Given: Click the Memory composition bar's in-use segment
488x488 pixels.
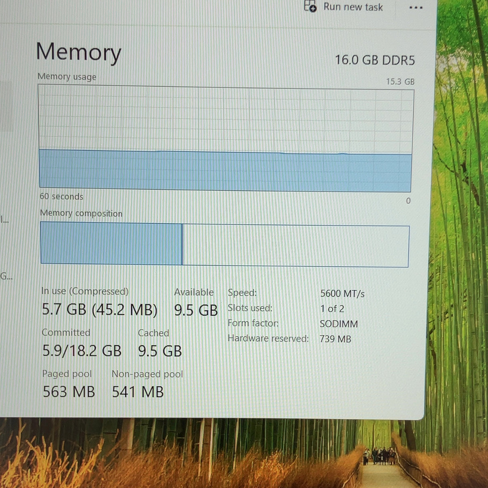Looking at the screenshot, I should click(111, 244).
